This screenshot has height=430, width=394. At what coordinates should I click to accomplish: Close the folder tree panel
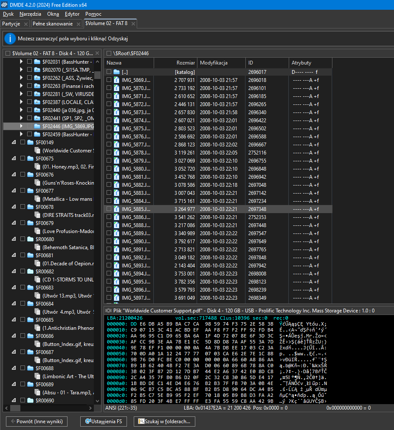coord(97,53)
